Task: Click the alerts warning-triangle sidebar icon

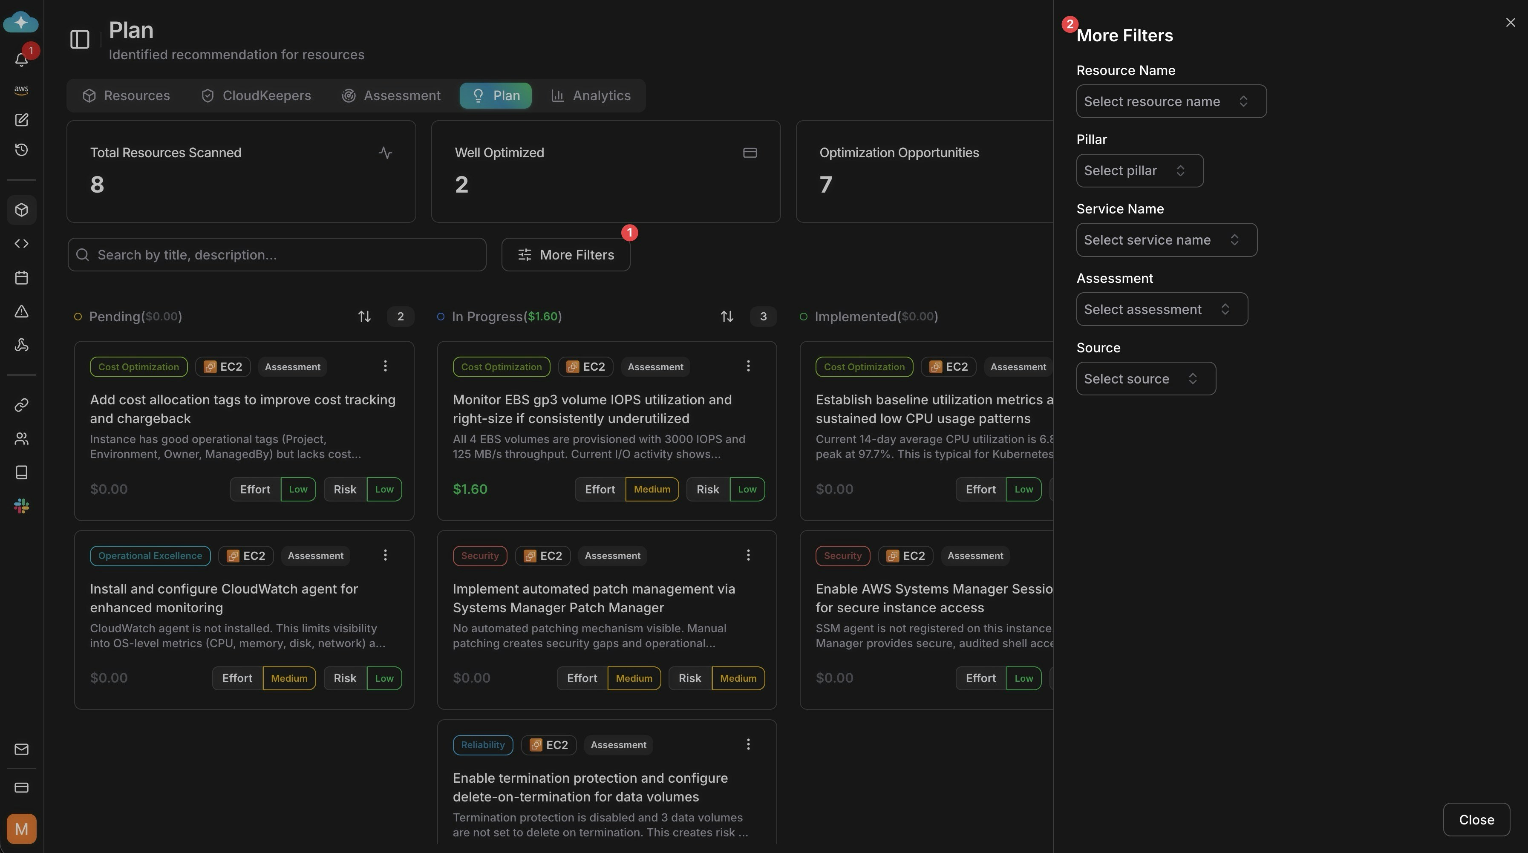Action: (x=21, y=311)
